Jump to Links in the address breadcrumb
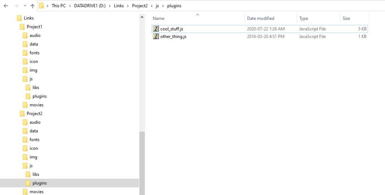This screenshot has width=385, height=195. click(x=119, y=6)
